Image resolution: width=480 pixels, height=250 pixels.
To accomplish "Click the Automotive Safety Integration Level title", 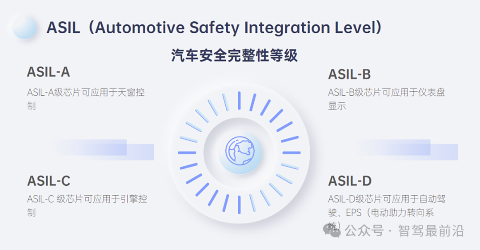I will [x=214, y=27].
